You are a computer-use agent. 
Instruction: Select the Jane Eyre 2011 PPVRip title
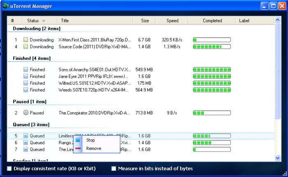(93, 76)
